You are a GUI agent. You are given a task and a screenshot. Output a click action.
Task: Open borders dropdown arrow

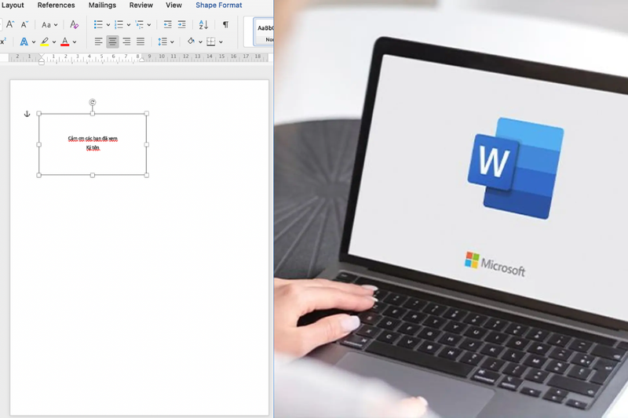click(x=221, y=42)
